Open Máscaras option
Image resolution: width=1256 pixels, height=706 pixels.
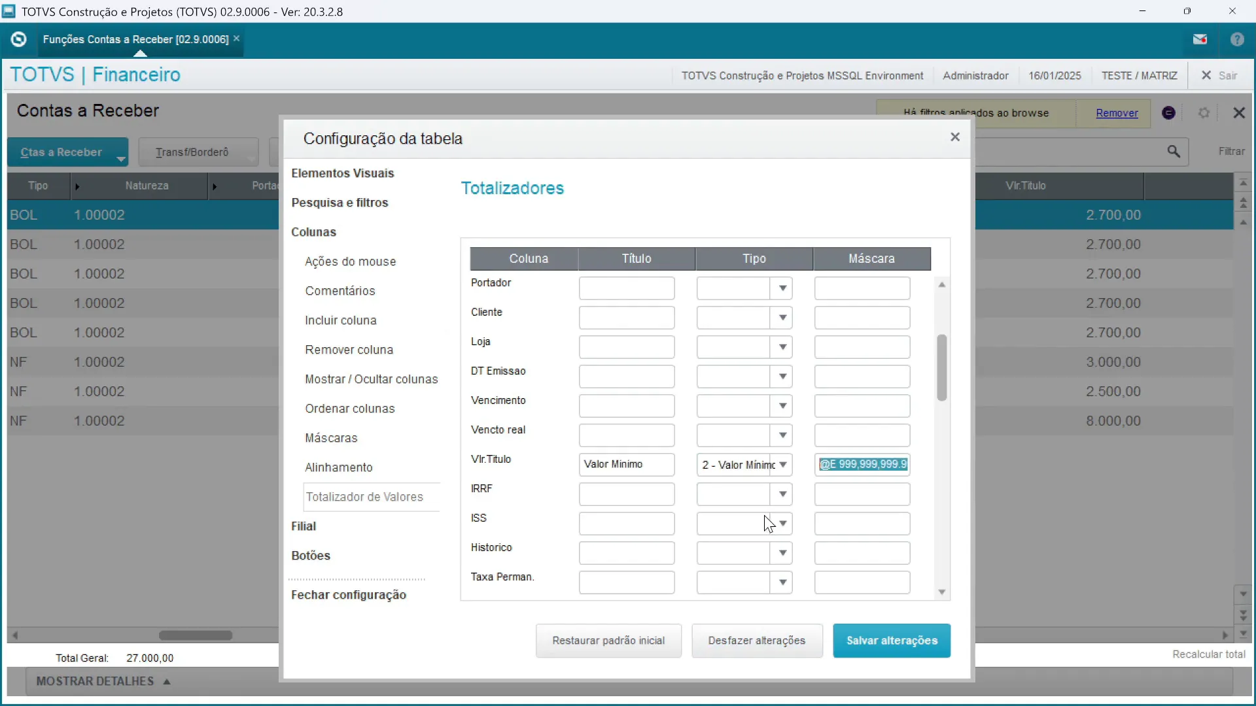tap(331, 438)
